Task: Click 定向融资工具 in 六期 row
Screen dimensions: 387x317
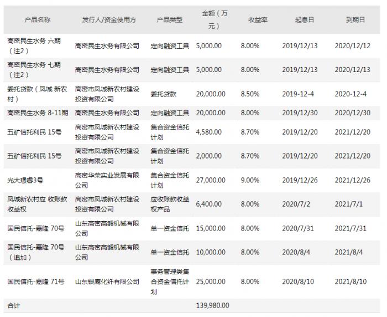Action: coord(170,46)
